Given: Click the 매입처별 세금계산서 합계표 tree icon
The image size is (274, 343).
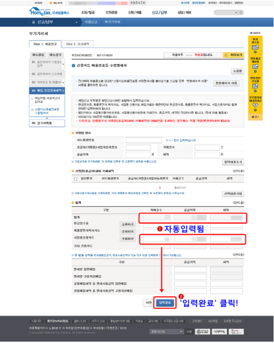Looking at the screenshot, I should point(32,98).
